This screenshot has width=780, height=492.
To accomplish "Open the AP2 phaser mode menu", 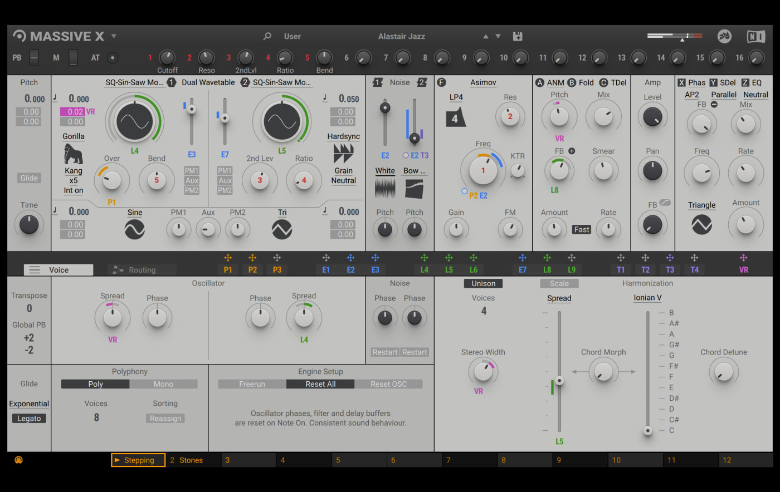I will tap(691, 95).
